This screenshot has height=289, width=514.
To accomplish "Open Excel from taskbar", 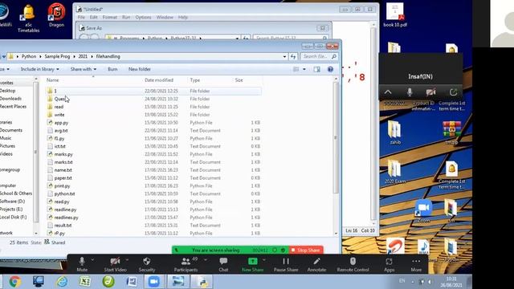I will [85, 282].
